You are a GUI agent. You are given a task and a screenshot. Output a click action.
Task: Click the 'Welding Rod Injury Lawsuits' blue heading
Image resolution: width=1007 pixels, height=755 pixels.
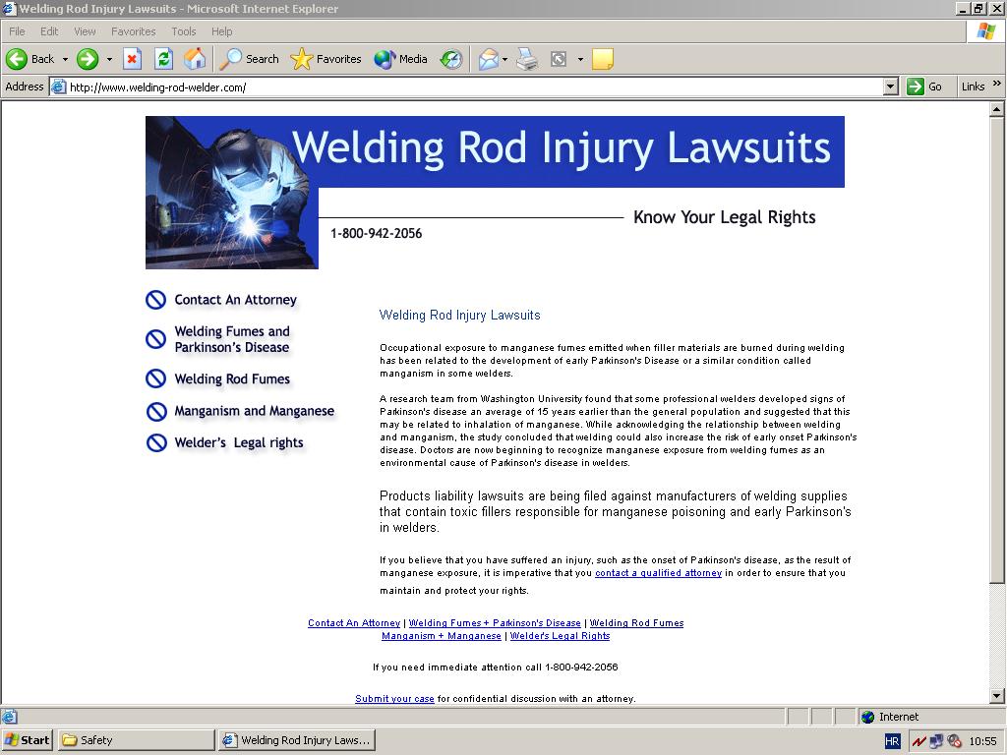(459, 316)
